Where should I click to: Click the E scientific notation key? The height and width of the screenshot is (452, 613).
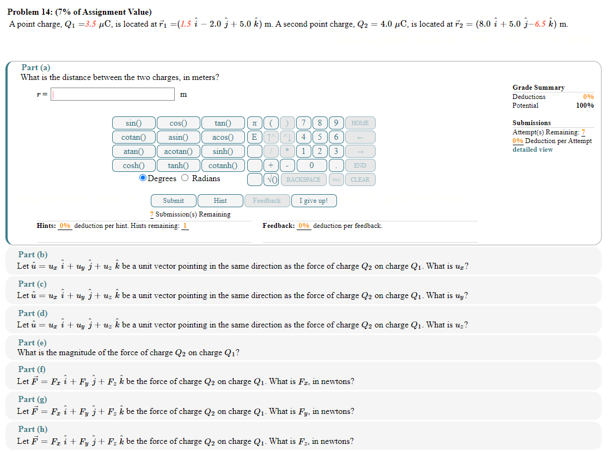tap(254, 137)
